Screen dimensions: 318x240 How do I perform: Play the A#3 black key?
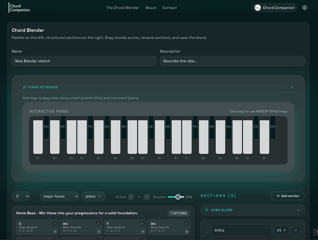point(124,127)
